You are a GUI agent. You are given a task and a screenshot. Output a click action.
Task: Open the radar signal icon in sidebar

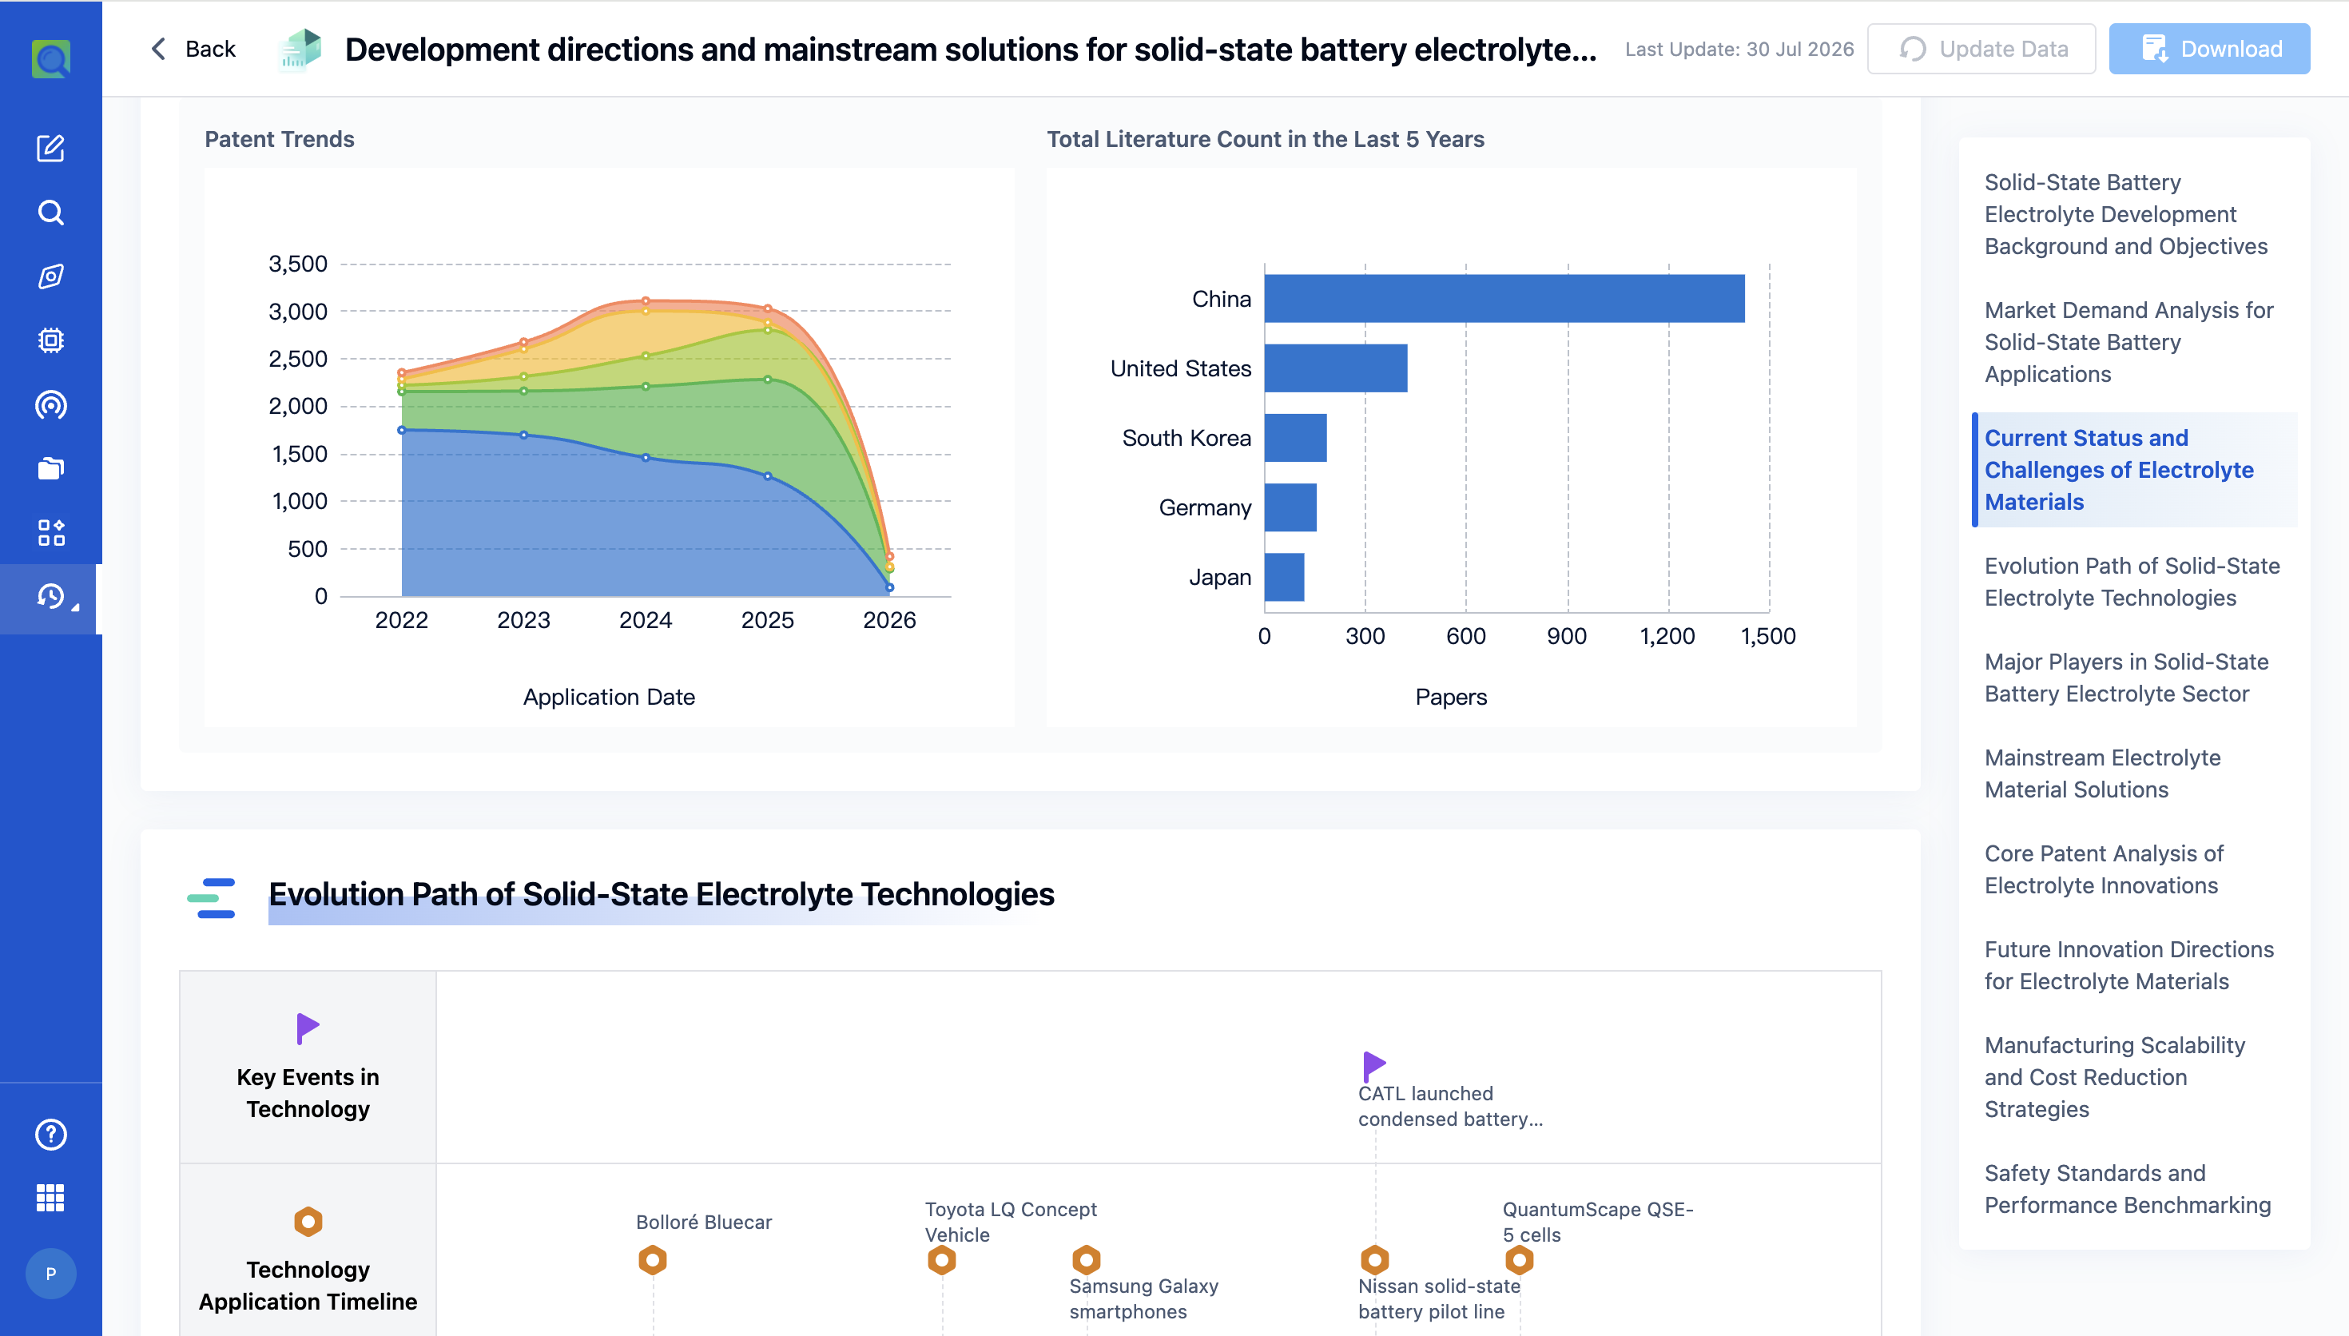coord(50,404)
